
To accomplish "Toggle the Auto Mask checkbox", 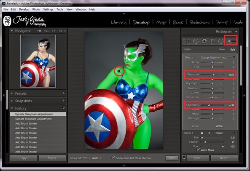I will [x=198, y=150].
